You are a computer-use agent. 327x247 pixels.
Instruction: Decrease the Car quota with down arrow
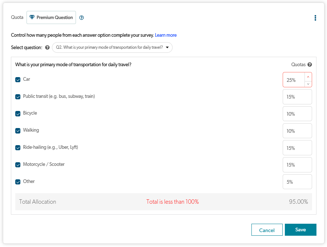tap(308, 84)
